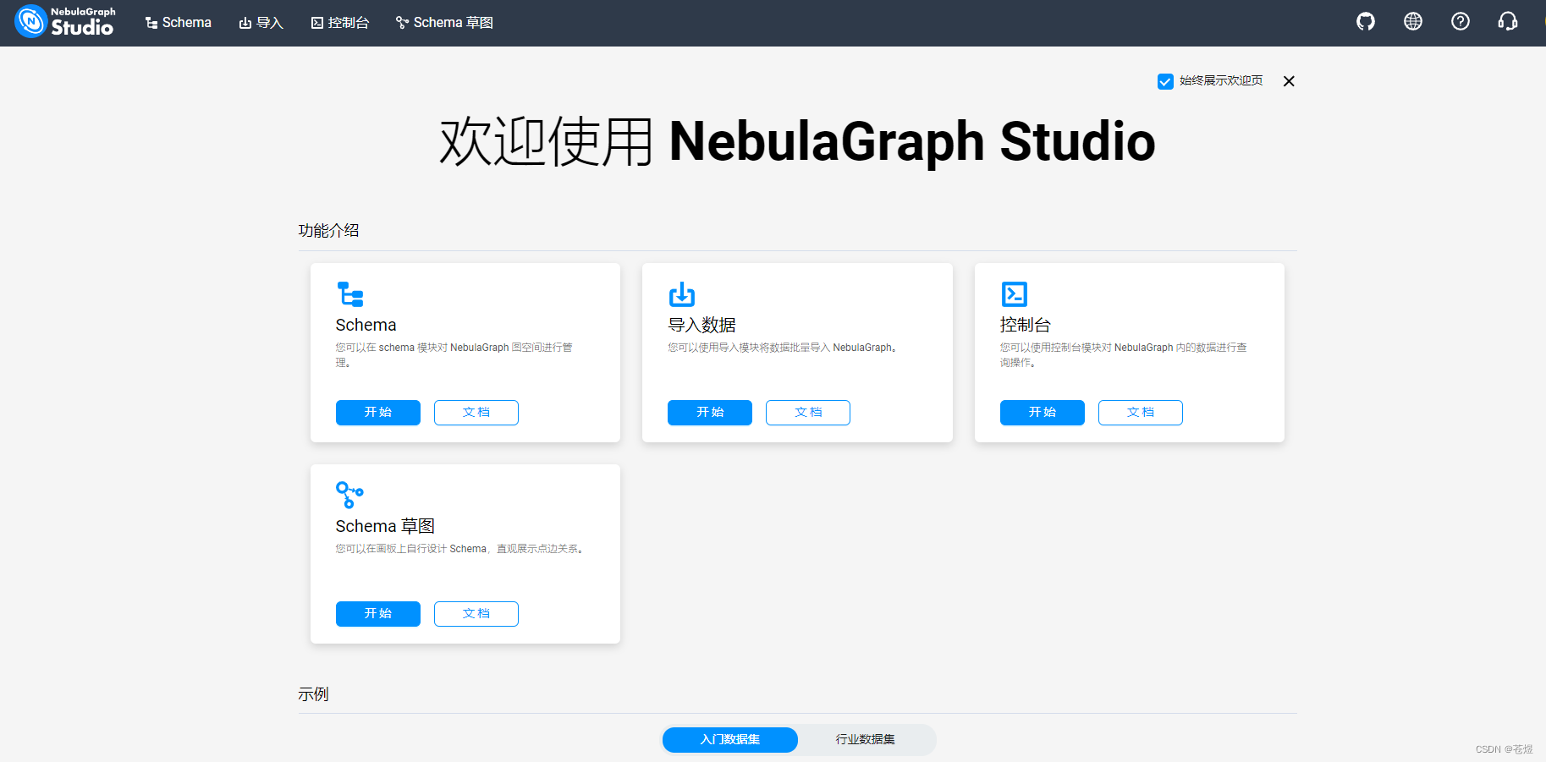Open 文档 on the Schema 草图 card
Screen dimensions: 1546x762
476,614
